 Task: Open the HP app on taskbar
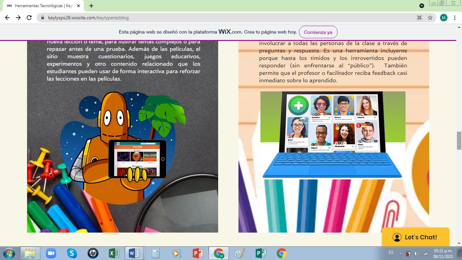(93, 253)
